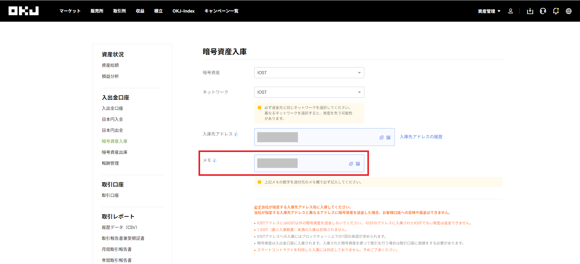Open the 収益 menu

coord(140,11)
